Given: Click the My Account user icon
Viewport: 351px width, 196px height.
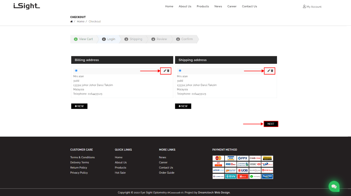Looking at the screenshot, I should 304,6.
